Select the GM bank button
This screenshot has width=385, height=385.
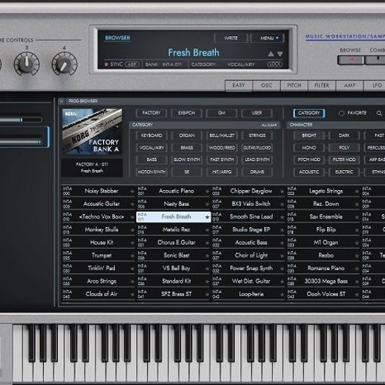pyautogui.click(x=222, y=113)
